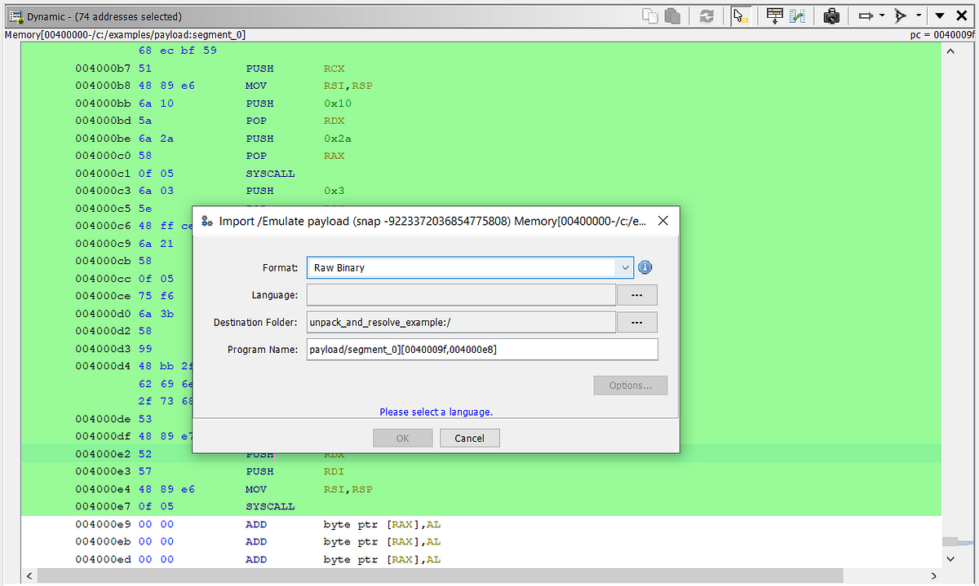Click the disabled Language field
Screen dimensions: 979x586
tap(461, 295)
